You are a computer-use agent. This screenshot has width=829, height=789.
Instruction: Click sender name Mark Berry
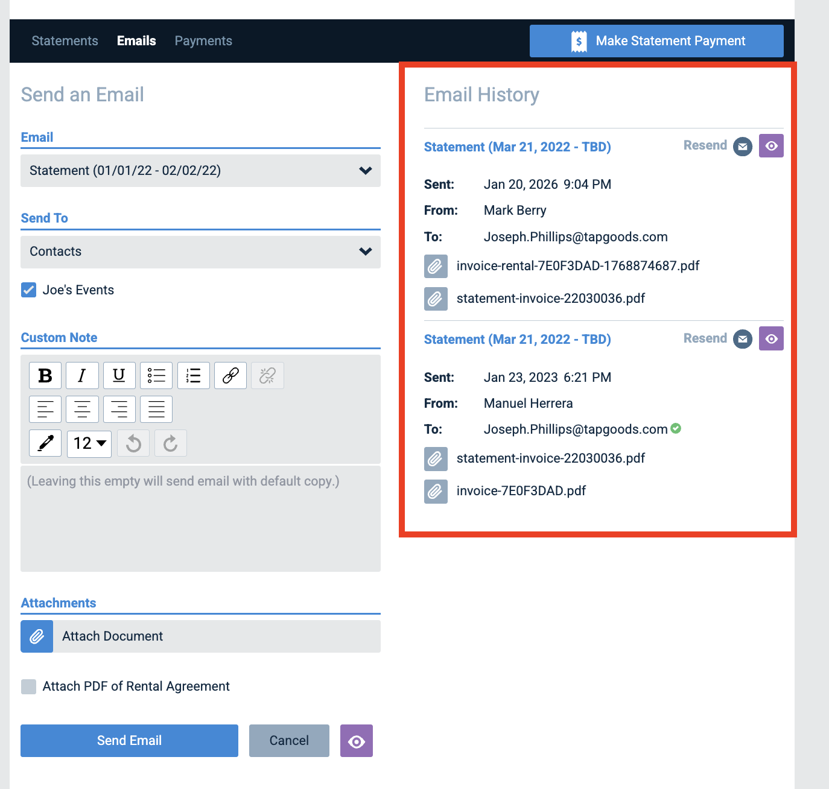point(515,211)
